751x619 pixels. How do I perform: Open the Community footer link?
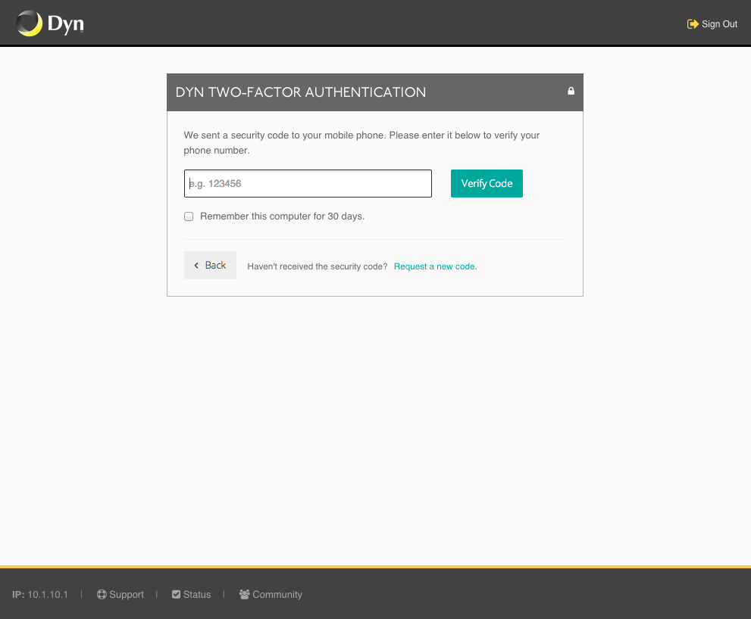pos(271,594)
